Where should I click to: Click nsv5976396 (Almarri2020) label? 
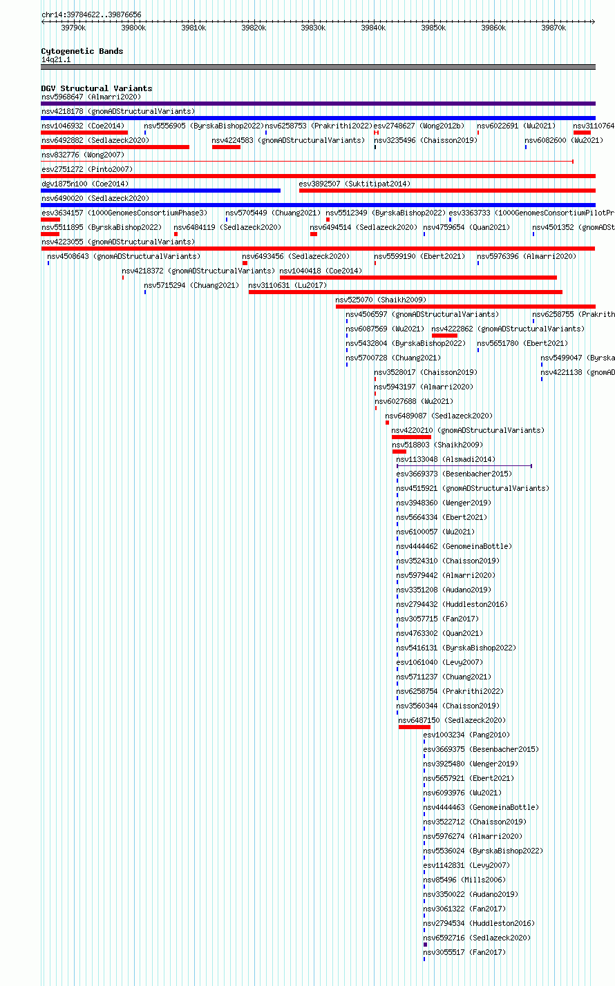[527, 256]
